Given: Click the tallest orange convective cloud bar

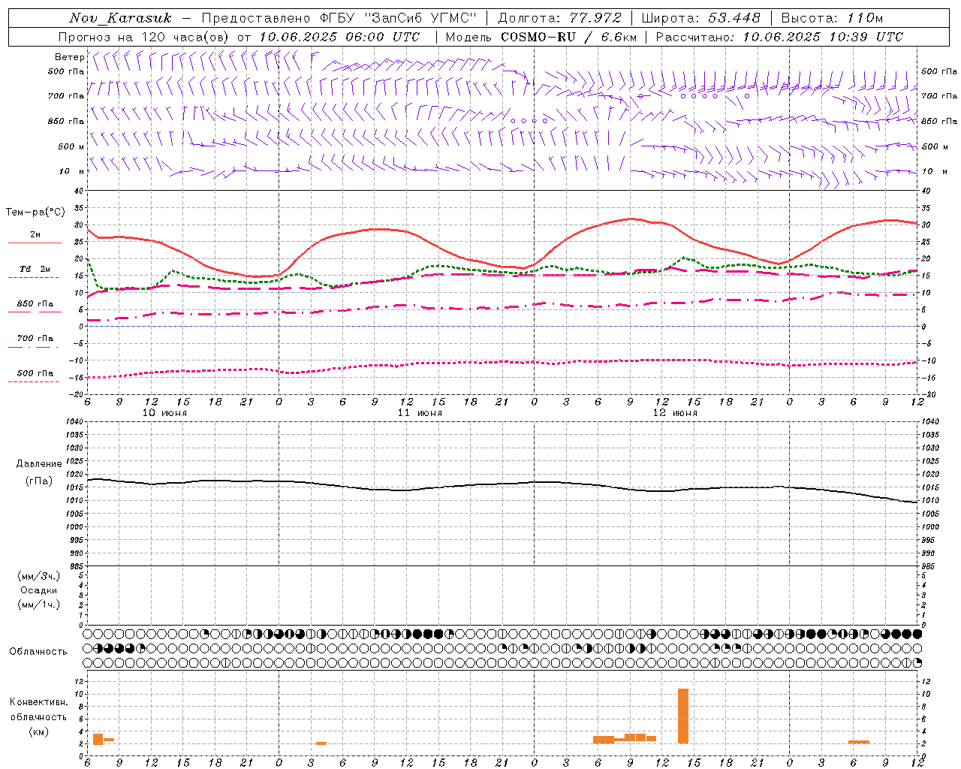Looking at the screenshot, I should point(683,716).
